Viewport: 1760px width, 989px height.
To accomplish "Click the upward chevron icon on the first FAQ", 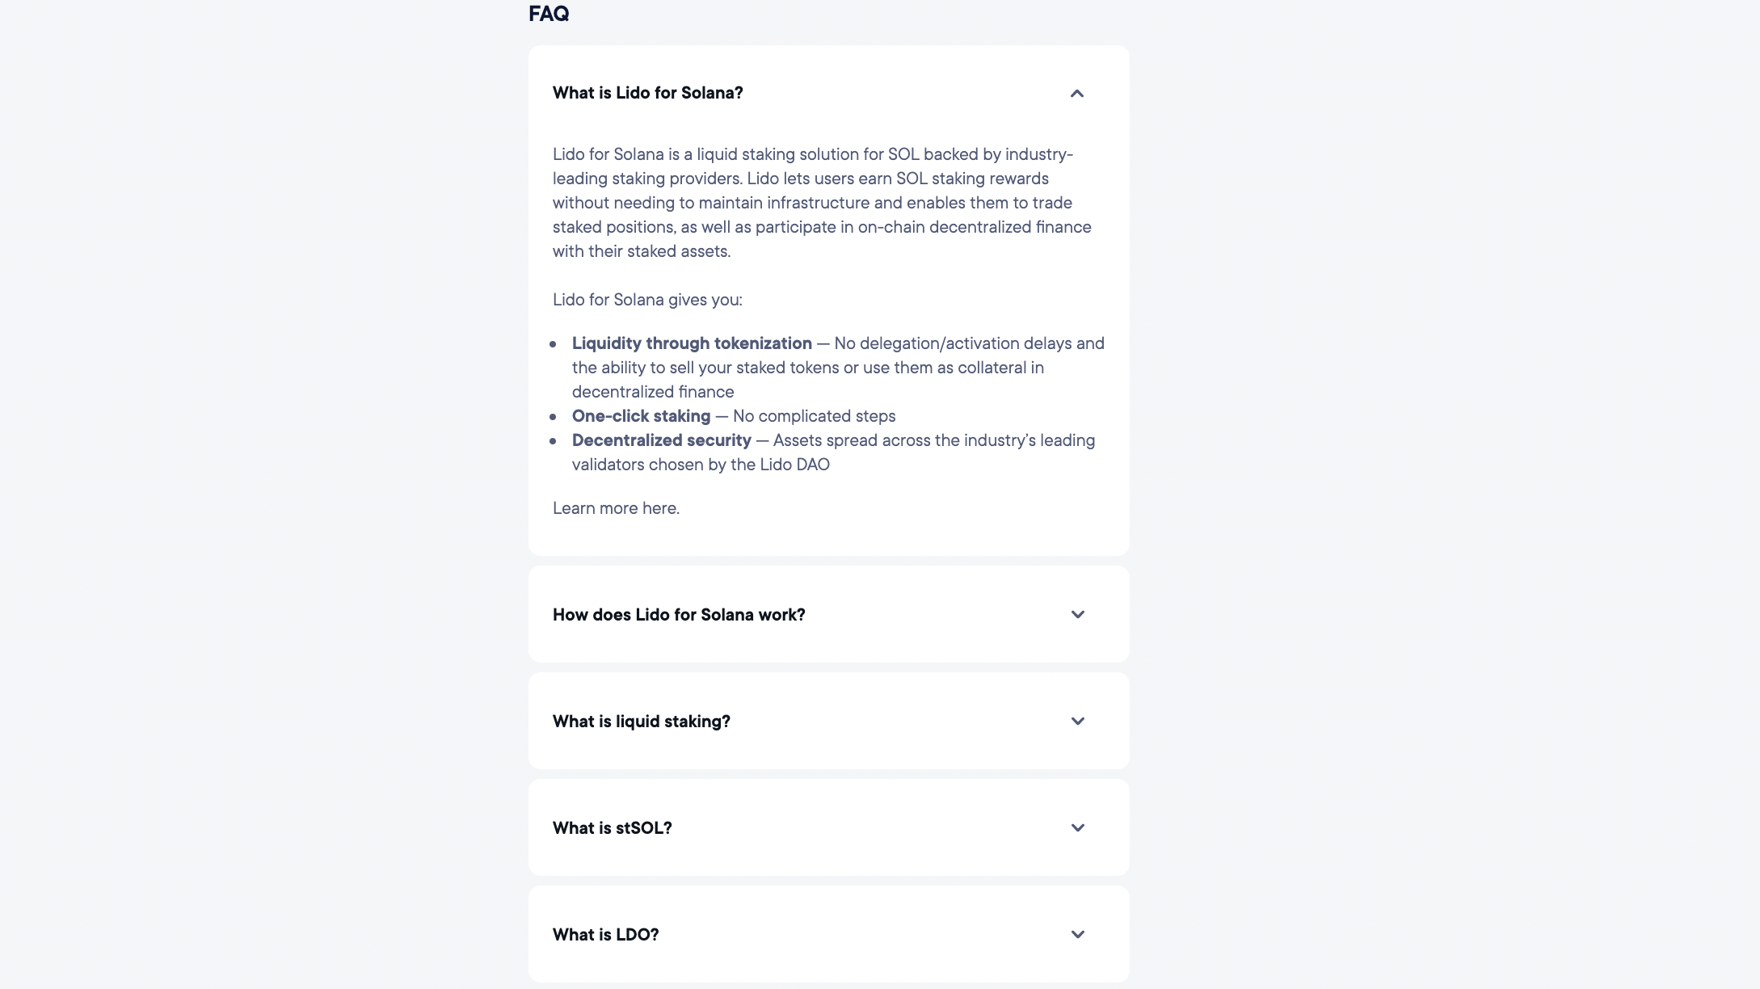I will coord(1077,94).
